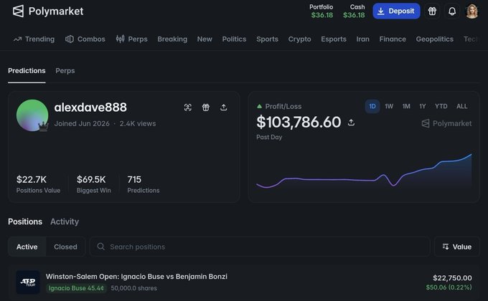Share the Profit/Loss value icon
488x301 pixels.
[351, 123]
